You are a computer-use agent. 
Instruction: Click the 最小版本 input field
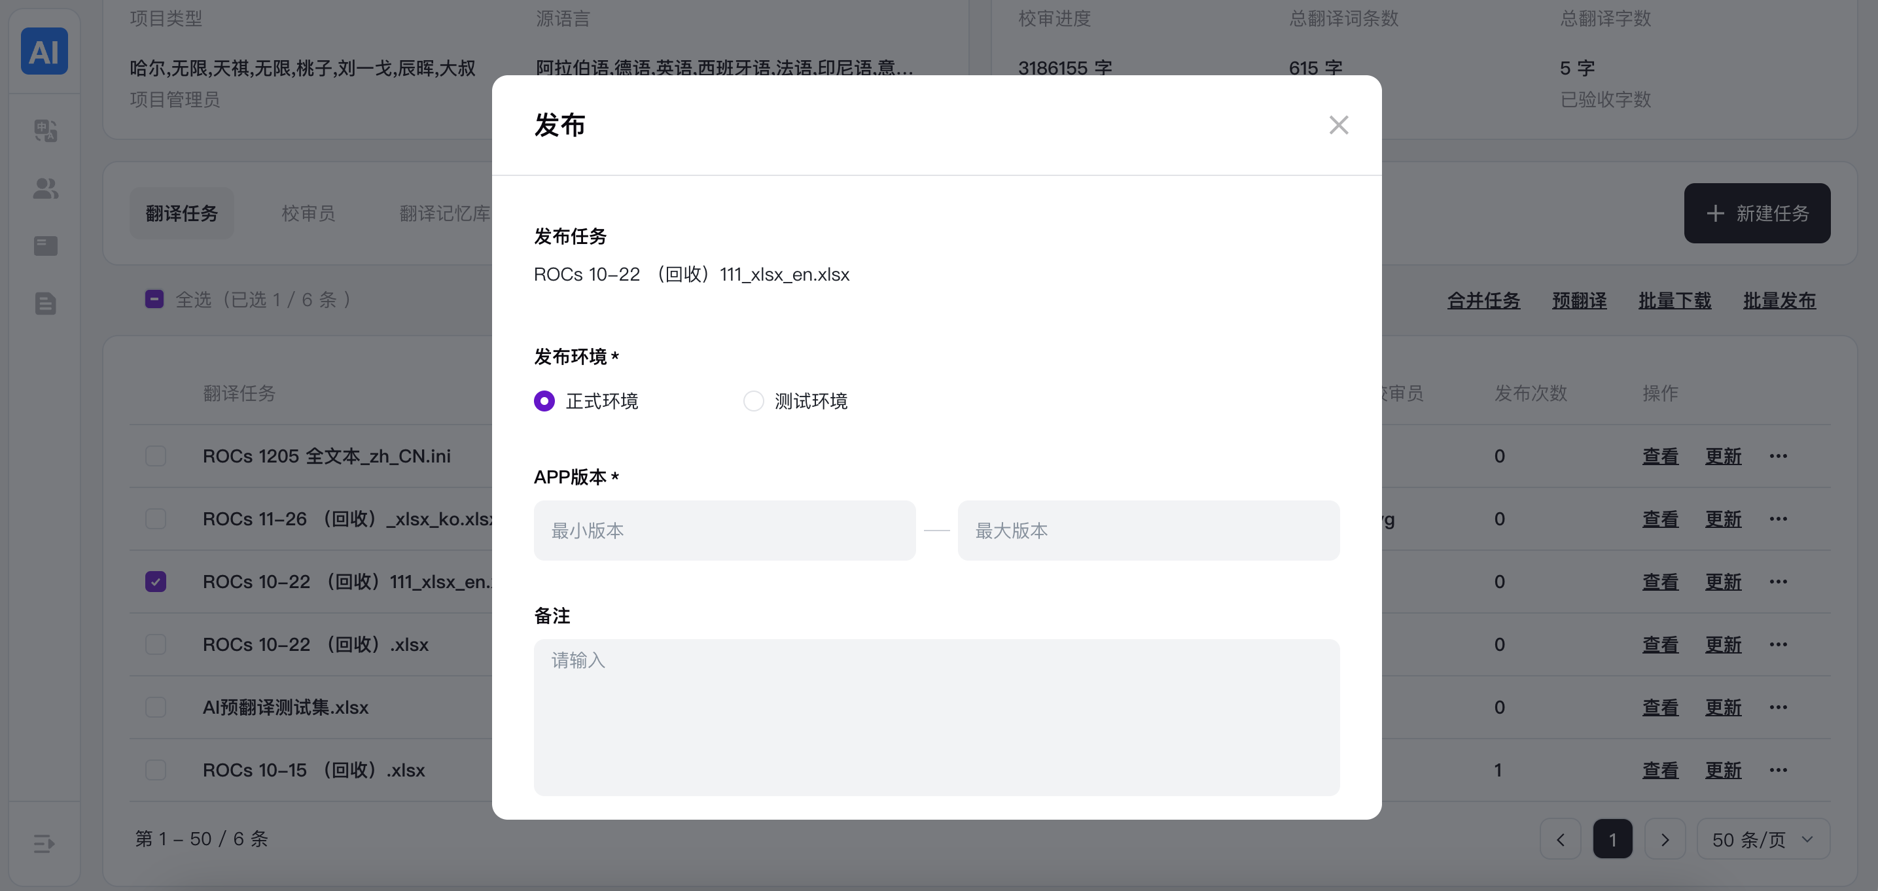coord(724,531)
